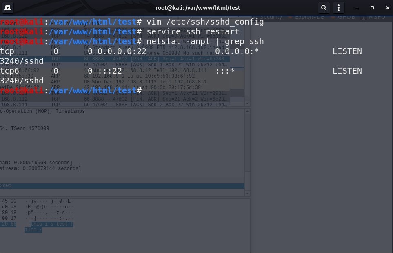Maximize the terminal window
The height and width of the screenshot is (253, 393).
coord(372,8)
